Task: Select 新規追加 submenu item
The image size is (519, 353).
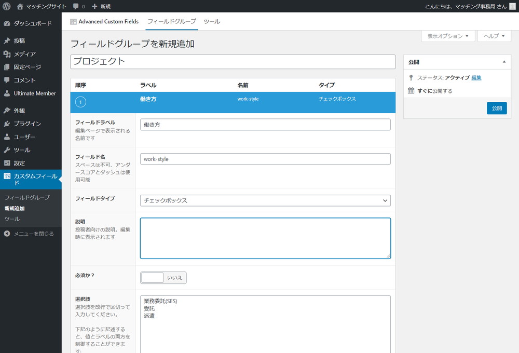Action: 15,208
